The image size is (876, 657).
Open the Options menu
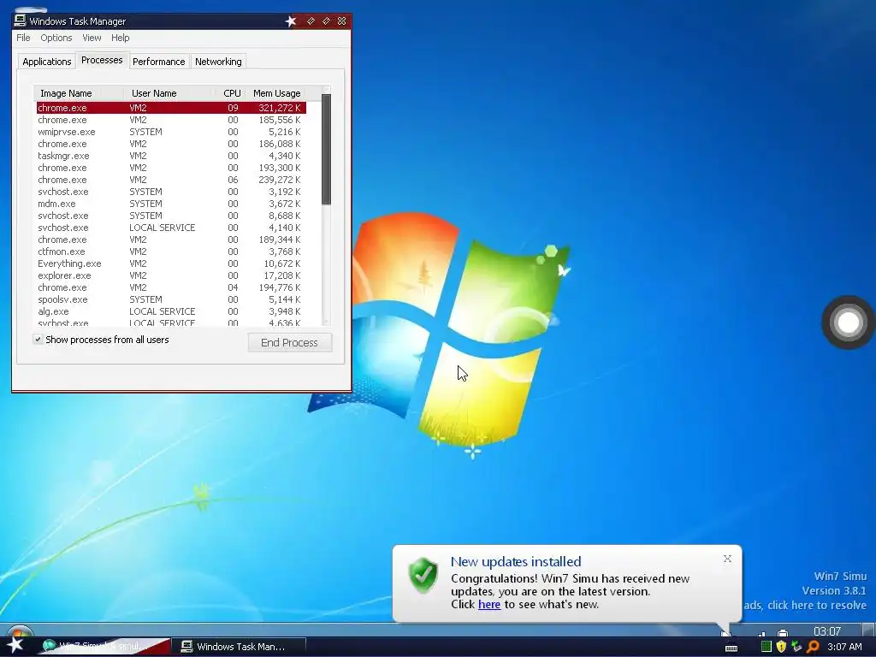click(56, 38)
